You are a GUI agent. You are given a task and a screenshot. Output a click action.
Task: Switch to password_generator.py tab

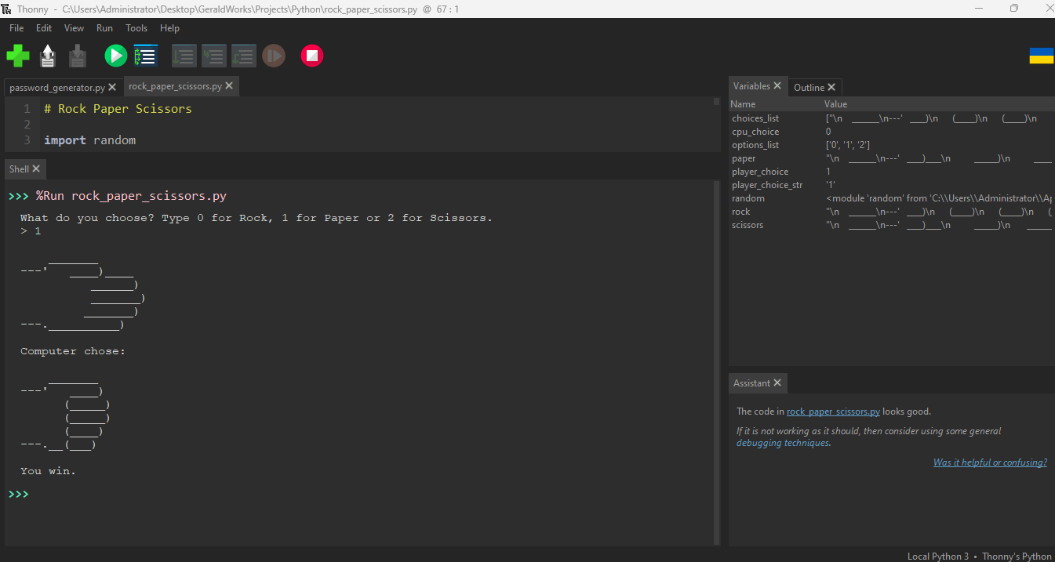coord(57,87)
